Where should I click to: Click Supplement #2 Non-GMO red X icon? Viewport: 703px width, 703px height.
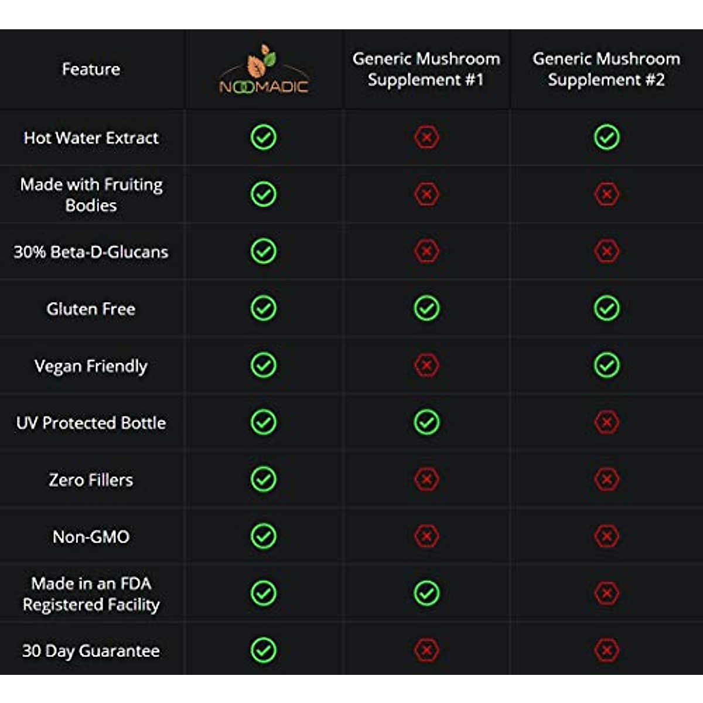point(606,536)
